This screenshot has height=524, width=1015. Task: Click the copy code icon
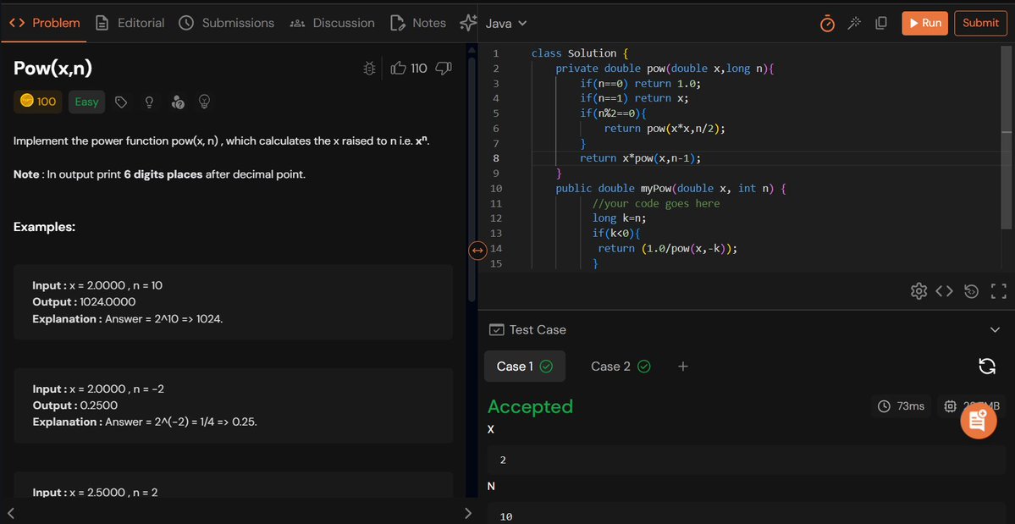tap(881, 24)
